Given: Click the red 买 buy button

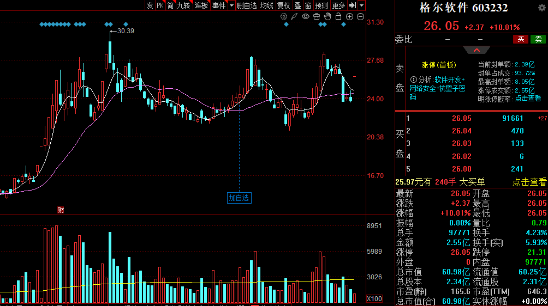Looking at the screenshot, I should 521,39.
